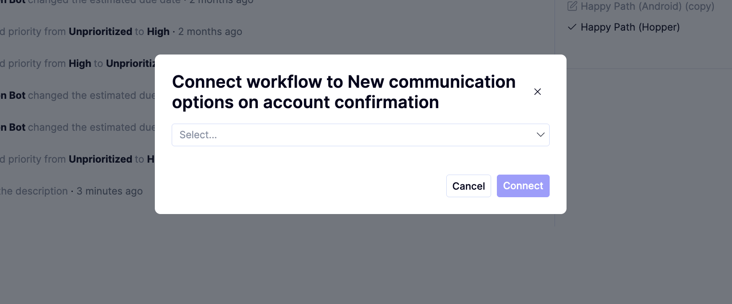Click the edit icon beside Happy Path (Android) (copy)

point(572,6)
